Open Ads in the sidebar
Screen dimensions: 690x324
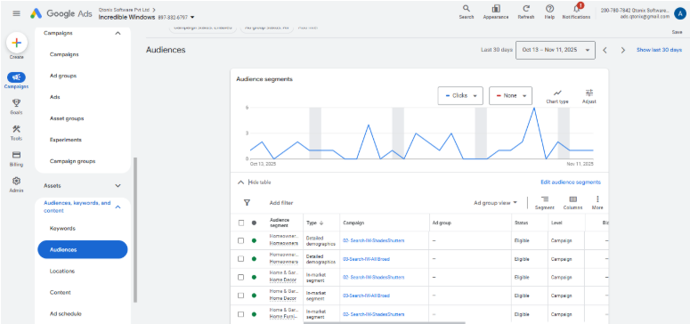click(55, 97)
